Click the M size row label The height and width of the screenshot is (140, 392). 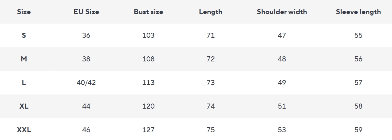pos(24,59)
